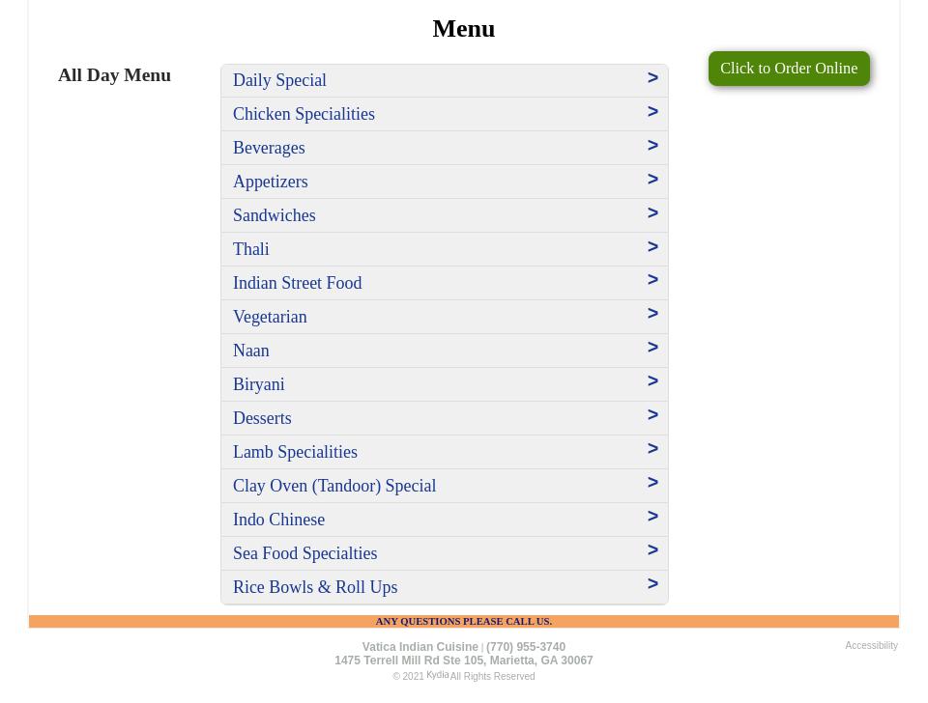Viewport: 928px width, 703px height.
Task: Click the chevron for Lamb Specialities
Action: (x=652, y=449)
